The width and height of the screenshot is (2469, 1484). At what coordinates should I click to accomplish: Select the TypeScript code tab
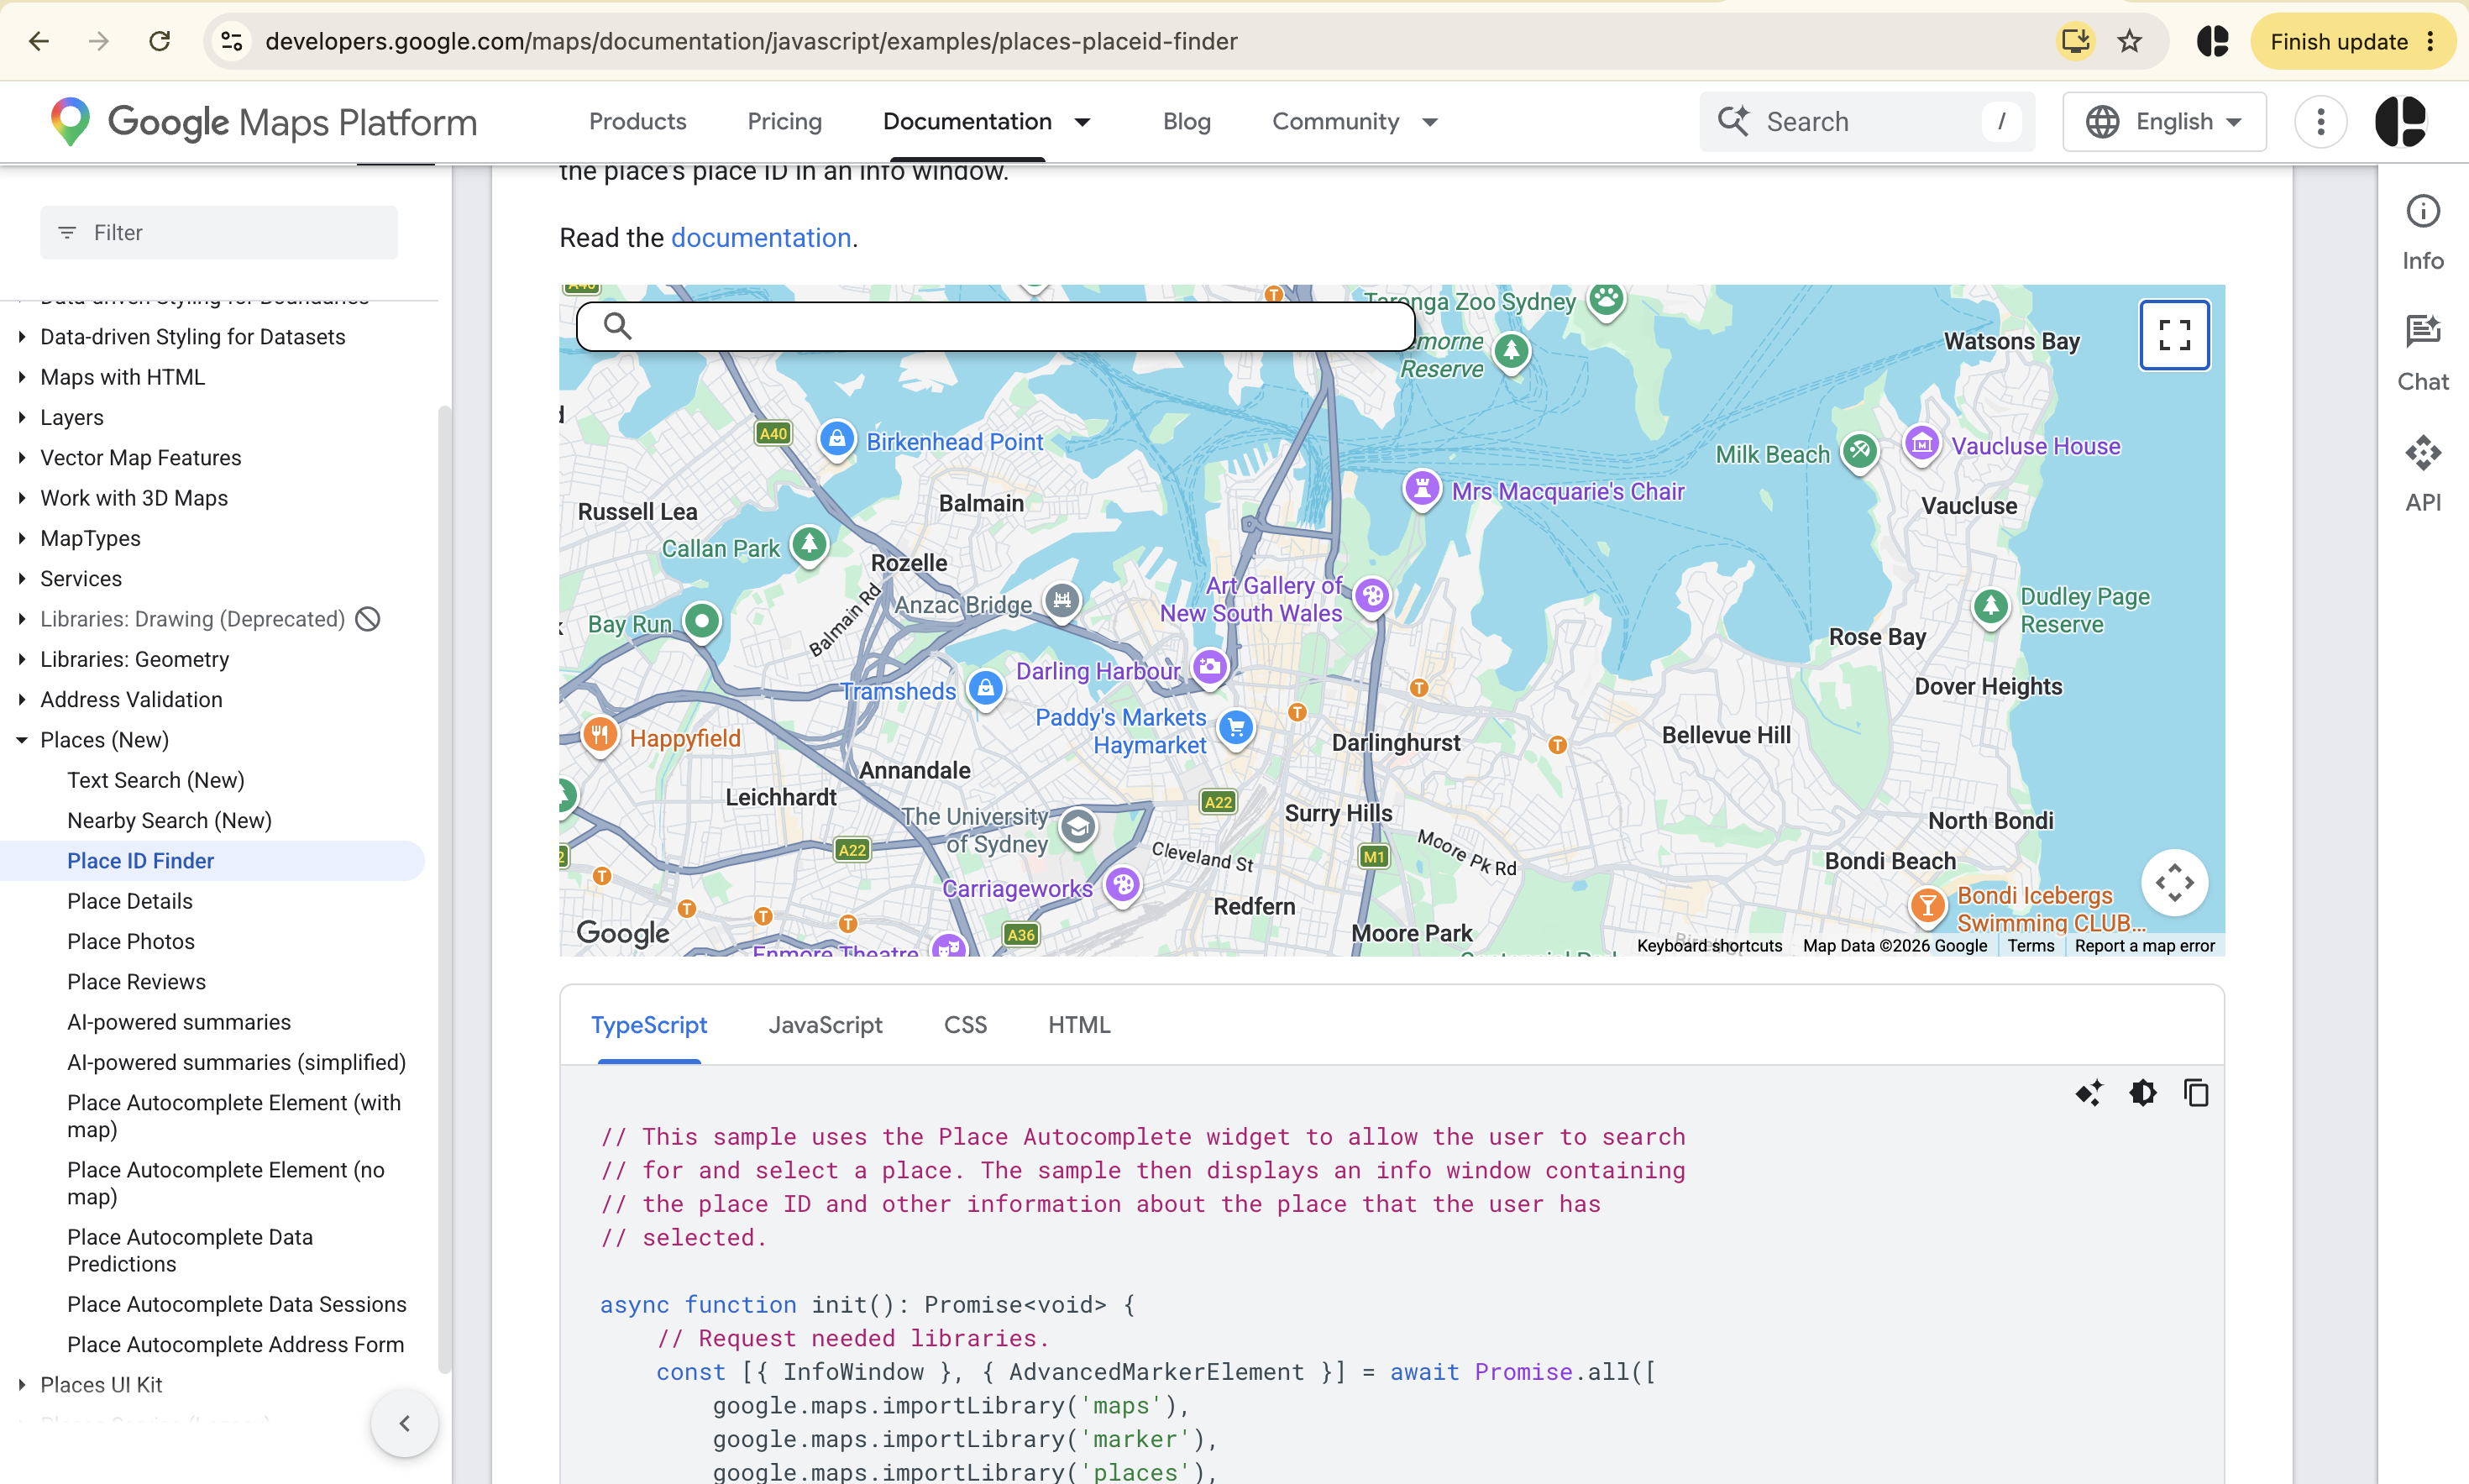click(649, 1024)
